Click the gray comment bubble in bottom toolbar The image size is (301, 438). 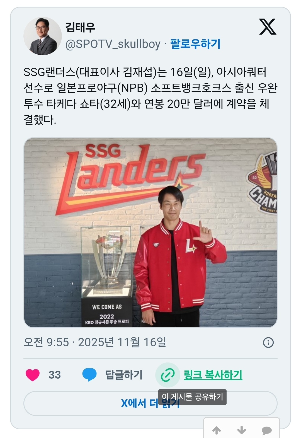tap(267, 430)
